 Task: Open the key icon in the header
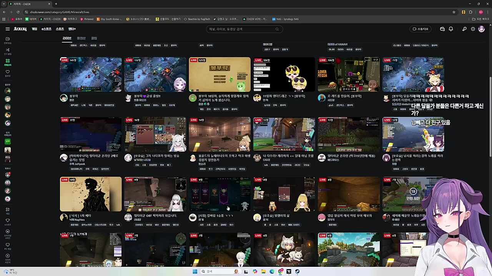point(464,29)
